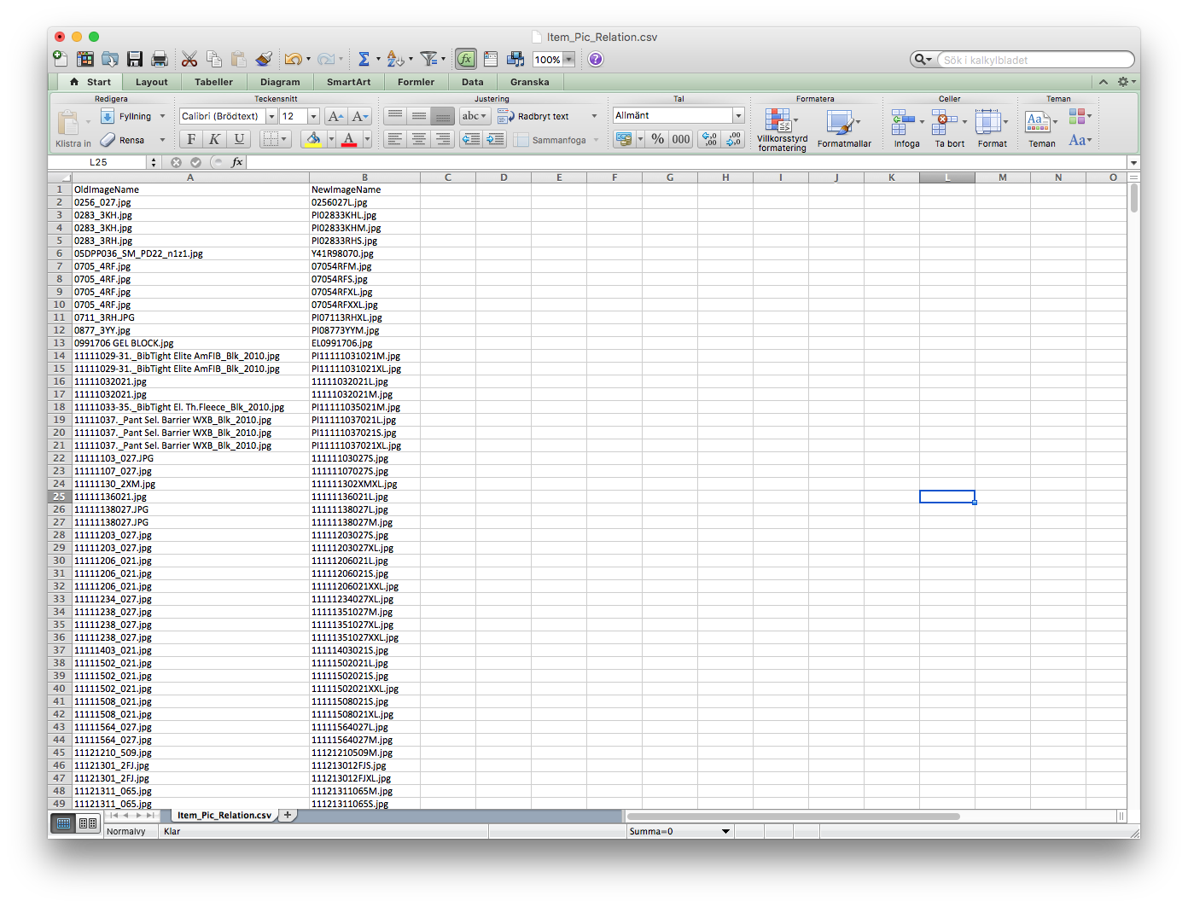Open the Fyllning fill dropdown
The width and height of the screenshot is (1188, 907).
pos(162,116)
